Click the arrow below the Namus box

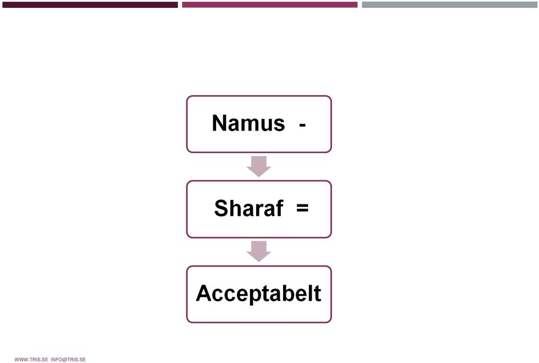(x=259, y=166)
